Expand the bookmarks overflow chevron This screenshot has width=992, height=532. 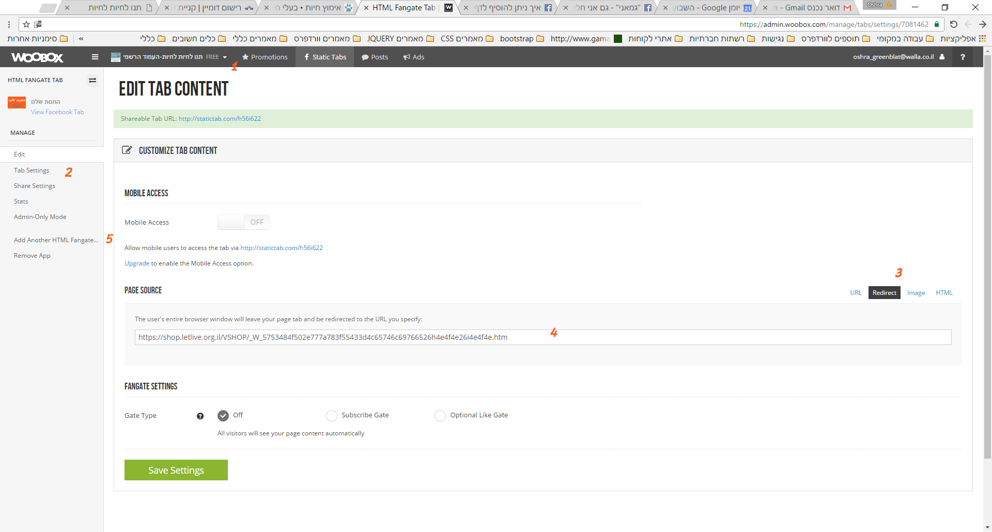coord(81,39)
